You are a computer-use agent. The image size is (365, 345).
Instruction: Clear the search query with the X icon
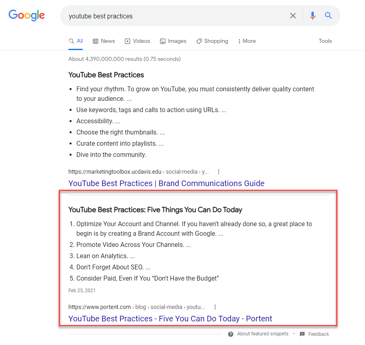[293, 16]
